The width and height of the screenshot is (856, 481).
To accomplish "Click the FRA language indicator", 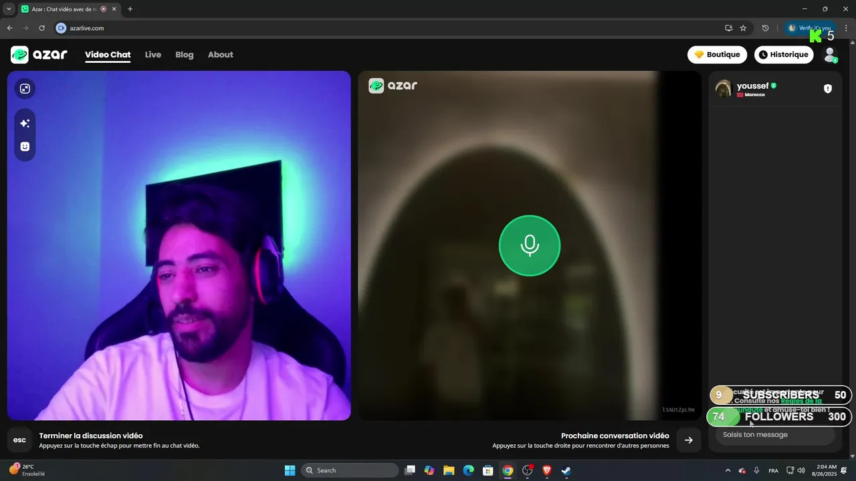I will [x=773, y=471].
